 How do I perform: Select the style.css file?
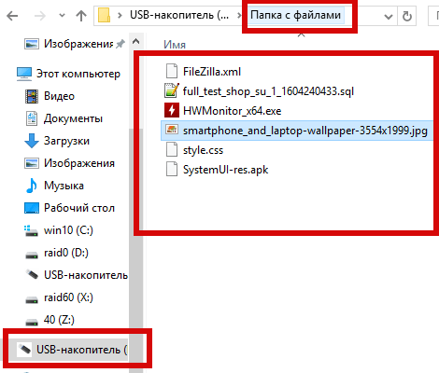pos(203,150)
